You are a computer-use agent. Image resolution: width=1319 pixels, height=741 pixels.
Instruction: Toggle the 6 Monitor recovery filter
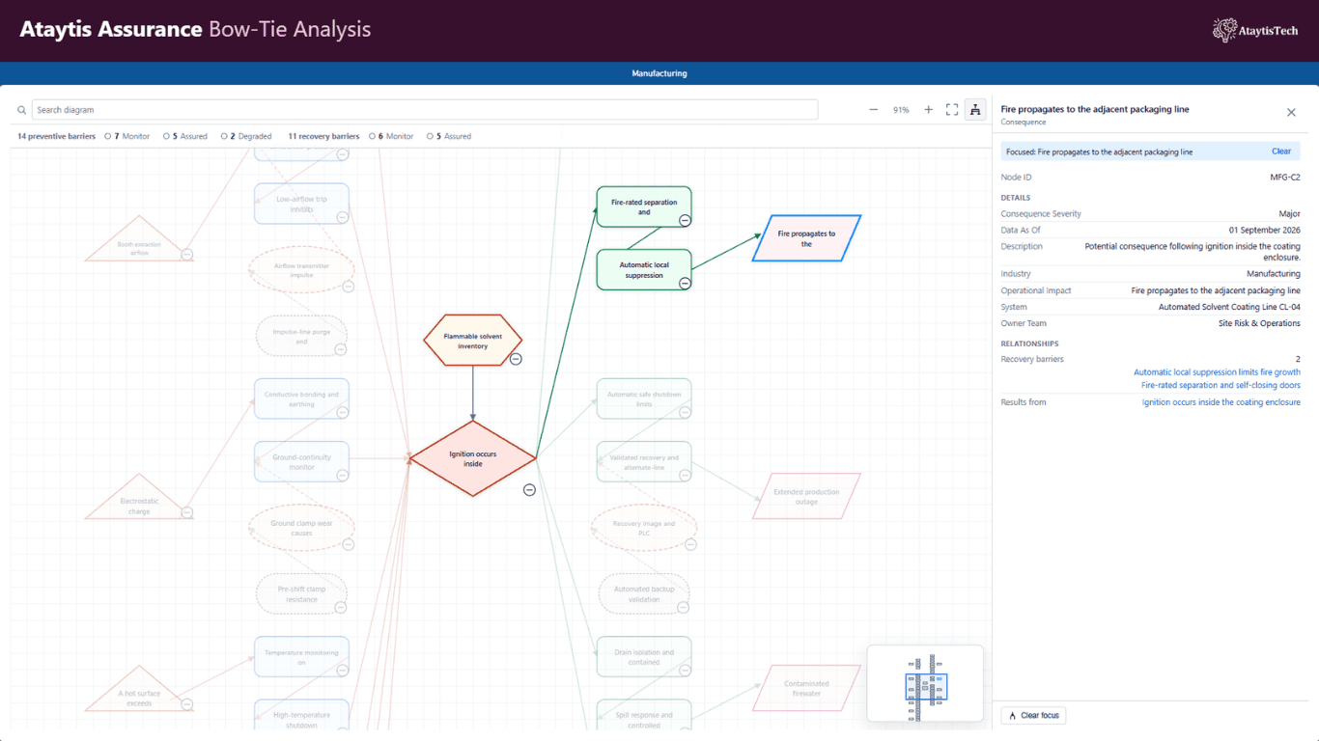(391, 136)
